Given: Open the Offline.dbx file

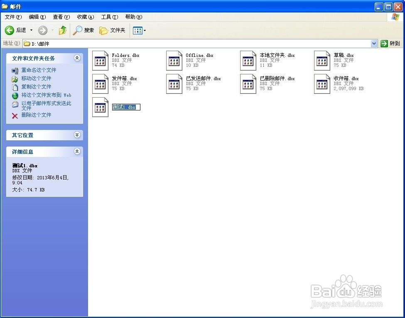Looking at the screenshot, I should pyautogui.click(x=174, y=60).
